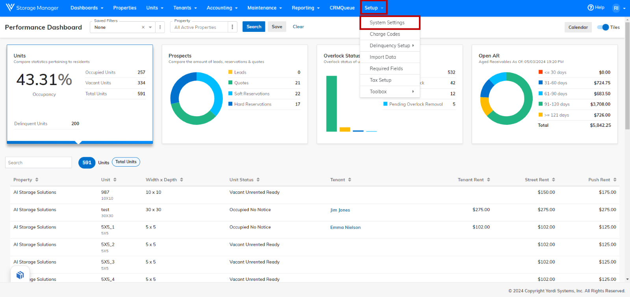The image size is (630, 297).
Task: Click the Pending Overlock Removal label
Action: pos(416,104)
